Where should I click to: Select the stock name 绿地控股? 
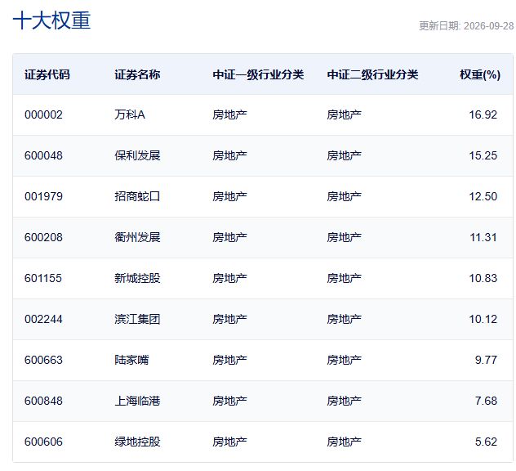(137, 442)
